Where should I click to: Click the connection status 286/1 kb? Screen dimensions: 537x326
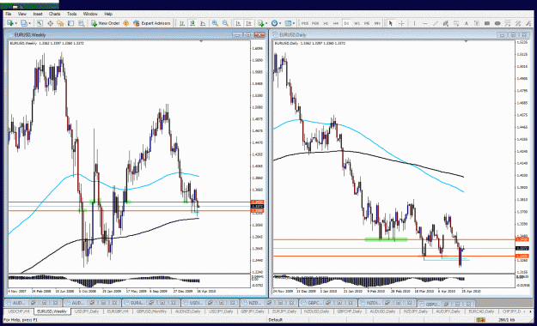click(x=507, y=320)
